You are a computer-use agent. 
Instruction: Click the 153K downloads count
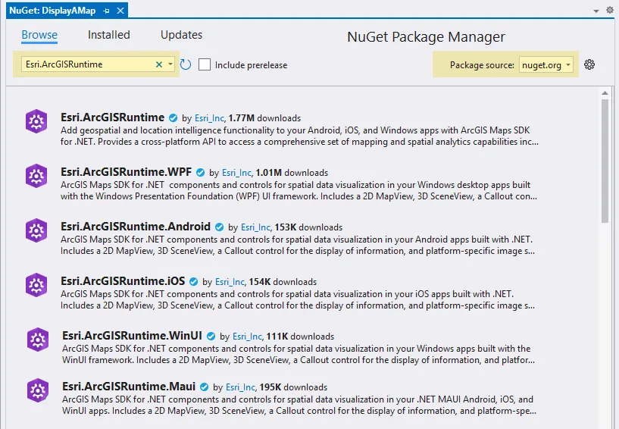[308, 227]
